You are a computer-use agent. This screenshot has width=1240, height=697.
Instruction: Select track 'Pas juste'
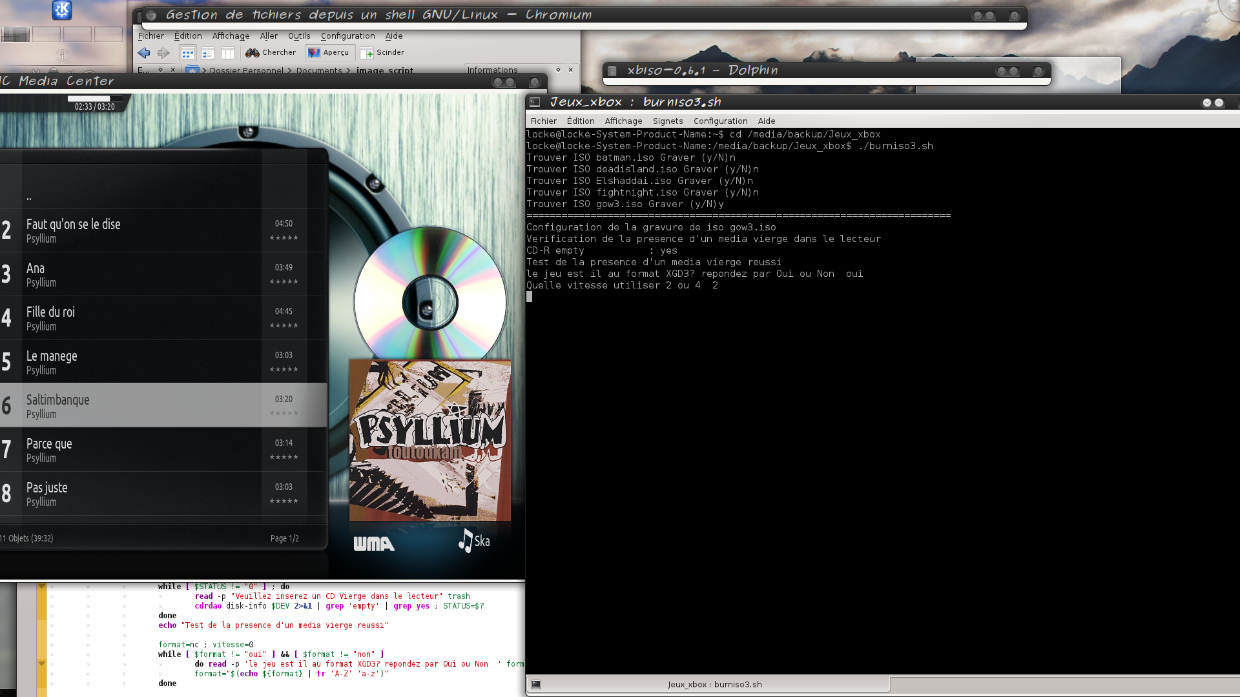point(163,494)
